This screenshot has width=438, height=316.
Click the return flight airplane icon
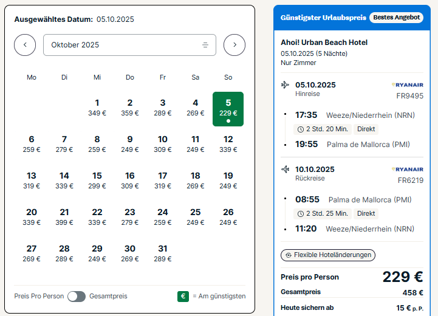(x=285, y=169)
